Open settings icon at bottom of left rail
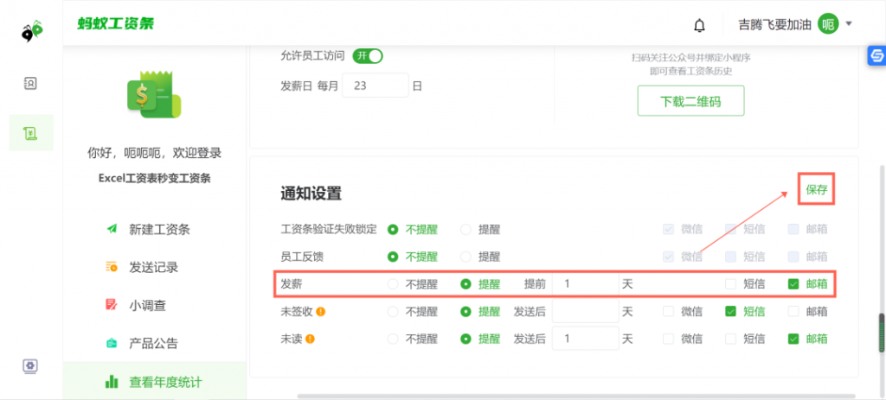This screenshot has height=400, width=886. tap(30, 365)
